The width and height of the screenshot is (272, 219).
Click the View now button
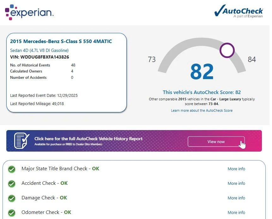(x=216, y=142)
